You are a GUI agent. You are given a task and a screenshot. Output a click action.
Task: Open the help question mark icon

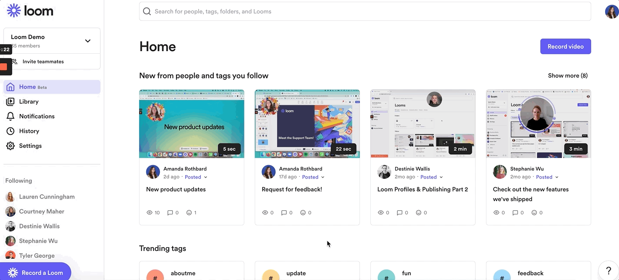[609, 271]
